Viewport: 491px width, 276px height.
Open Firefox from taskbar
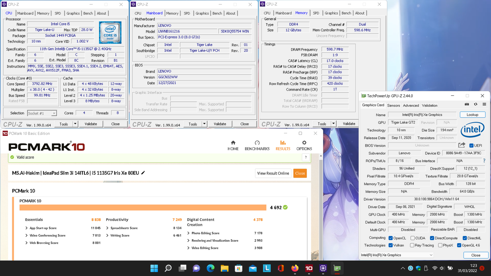295,268
